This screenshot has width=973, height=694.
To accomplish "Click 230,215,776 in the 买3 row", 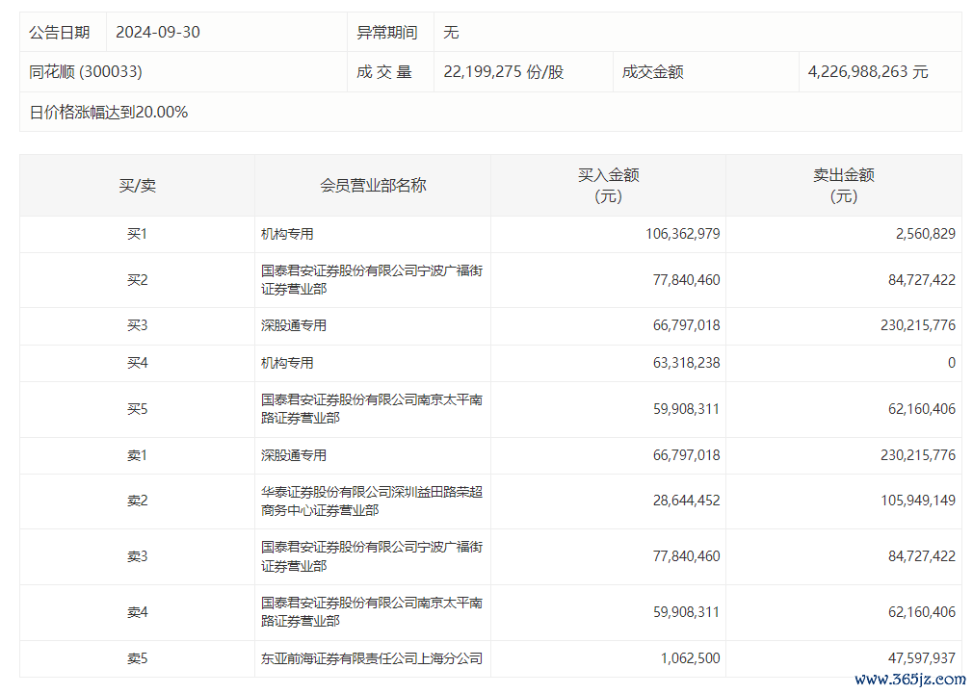I will (918, 325).
